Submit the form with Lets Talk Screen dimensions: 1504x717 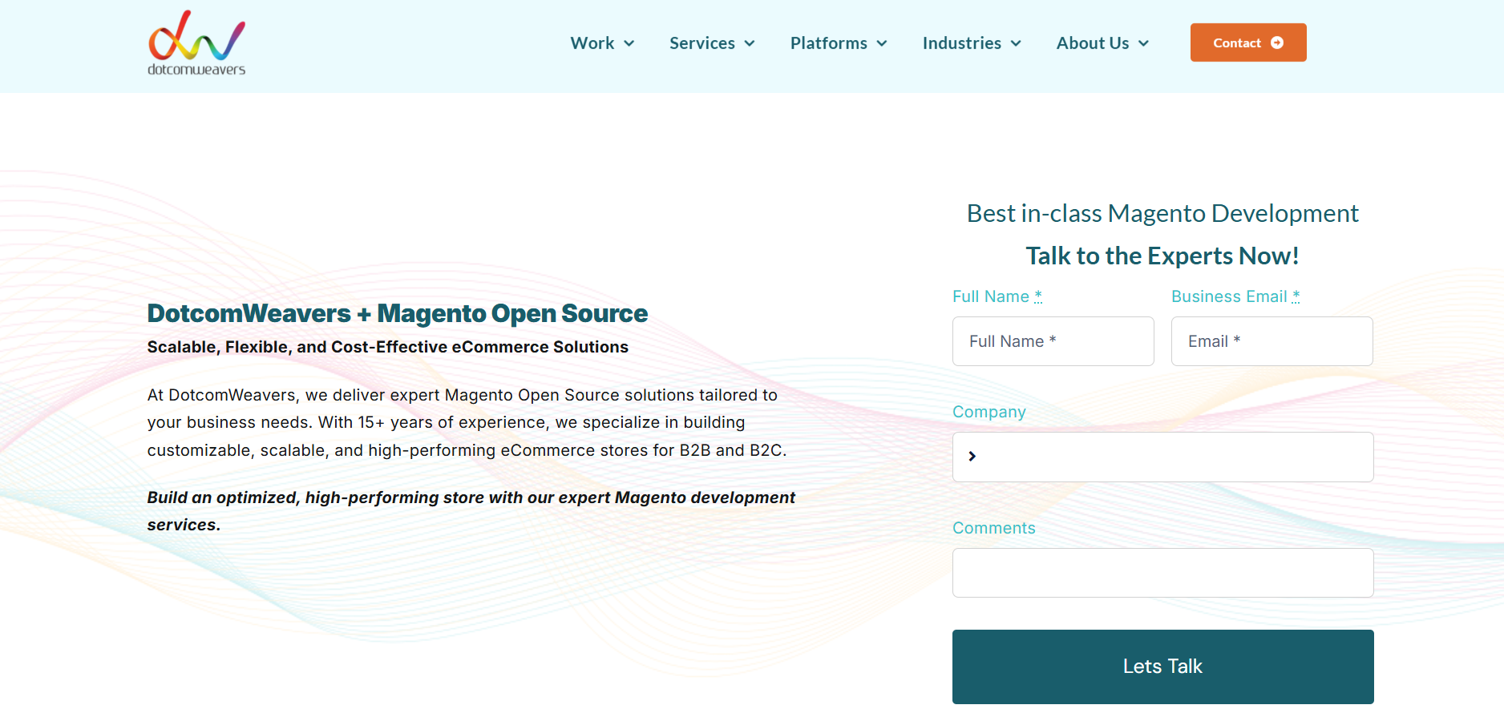(1162, 667)
